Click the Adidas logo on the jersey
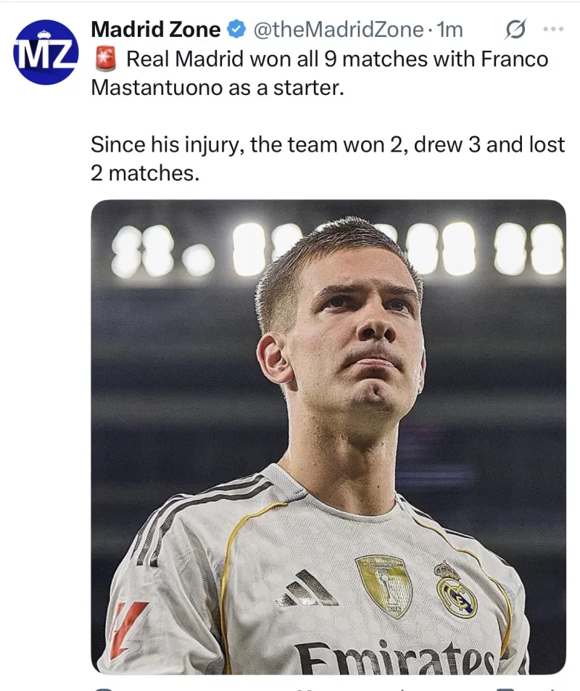580x691 pixels. point(307,587)
